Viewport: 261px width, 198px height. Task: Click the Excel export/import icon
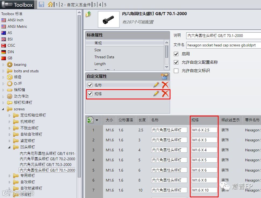[90, 120]
